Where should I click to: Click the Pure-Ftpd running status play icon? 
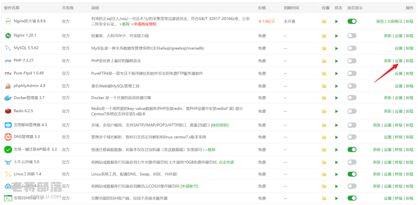(337, 74)
